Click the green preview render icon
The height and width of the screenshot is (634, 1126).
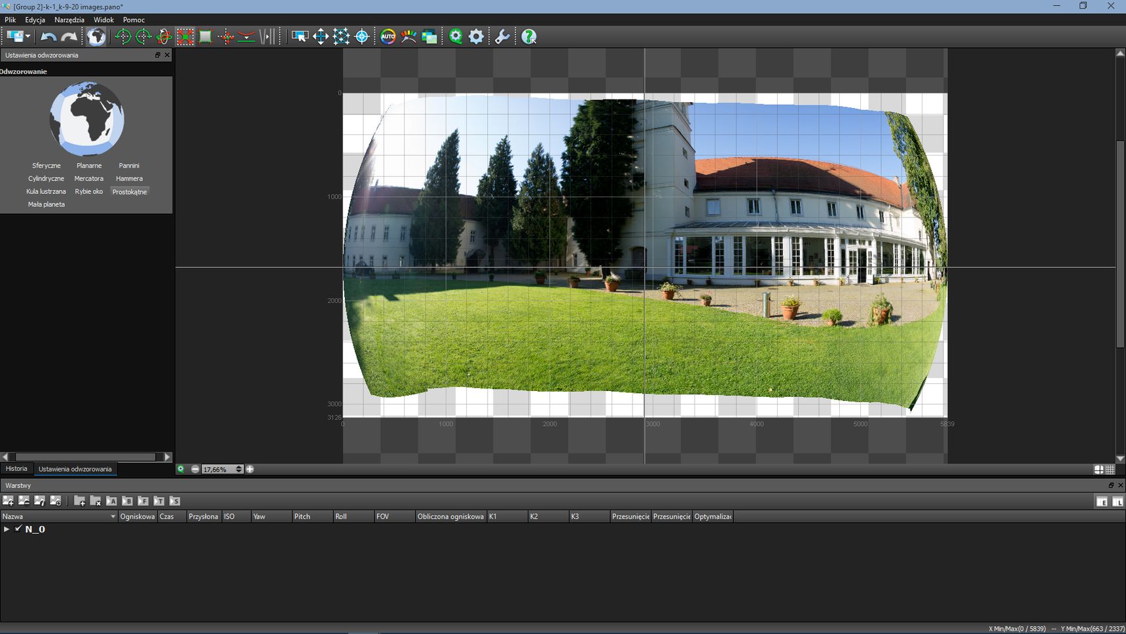456,37
